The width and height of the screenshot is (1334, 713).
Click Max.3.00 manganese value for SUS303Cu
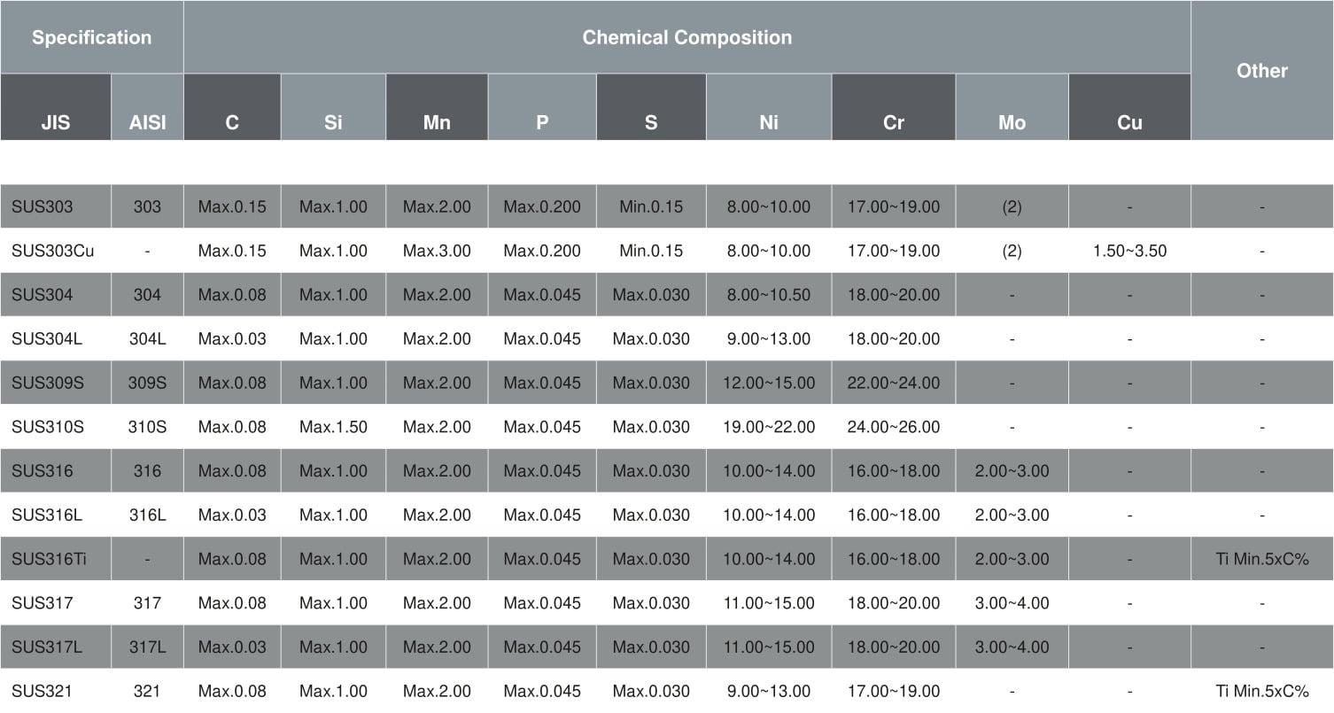(437, 251)
